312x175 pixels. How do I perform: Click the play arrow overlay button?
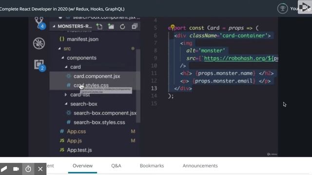pyautogui.click(x=305, y=7)
